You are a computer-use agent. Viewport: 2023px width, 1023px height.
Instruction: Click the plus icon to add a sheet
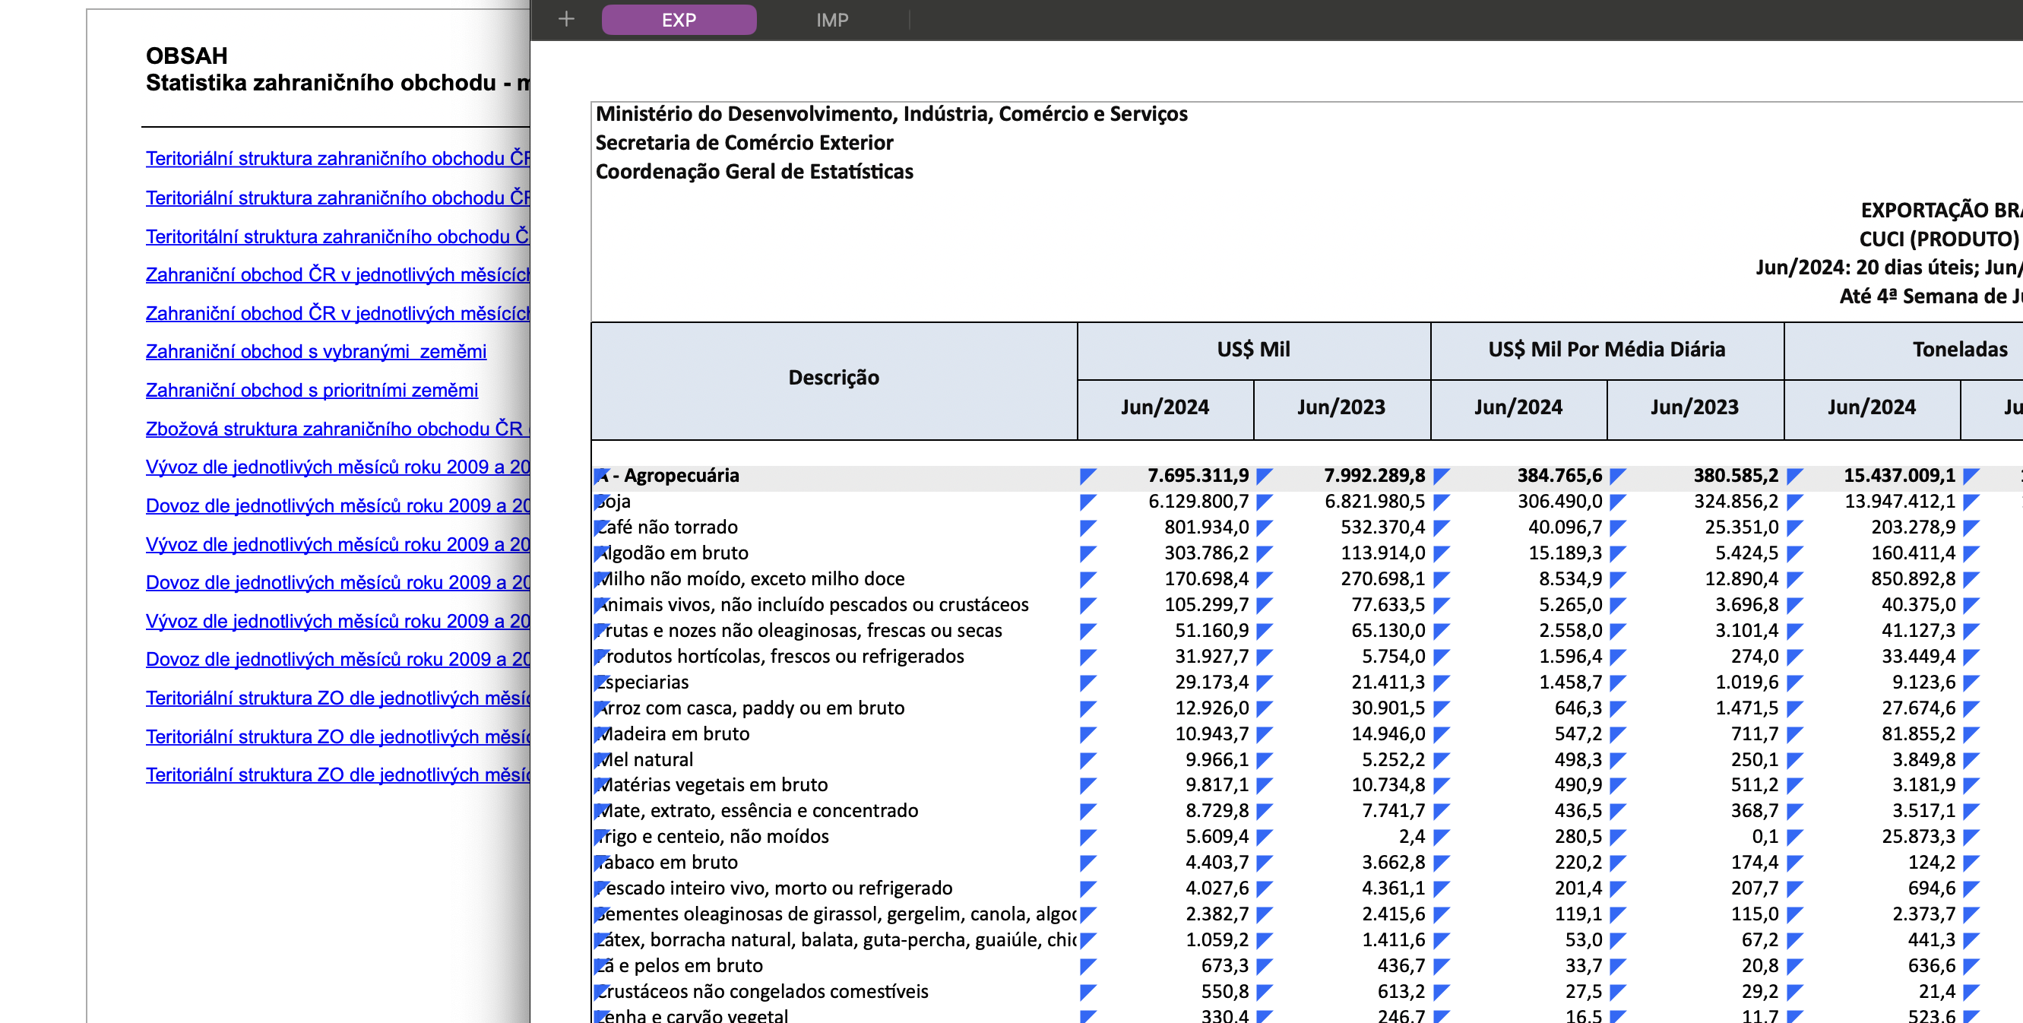tap(565, 19)
